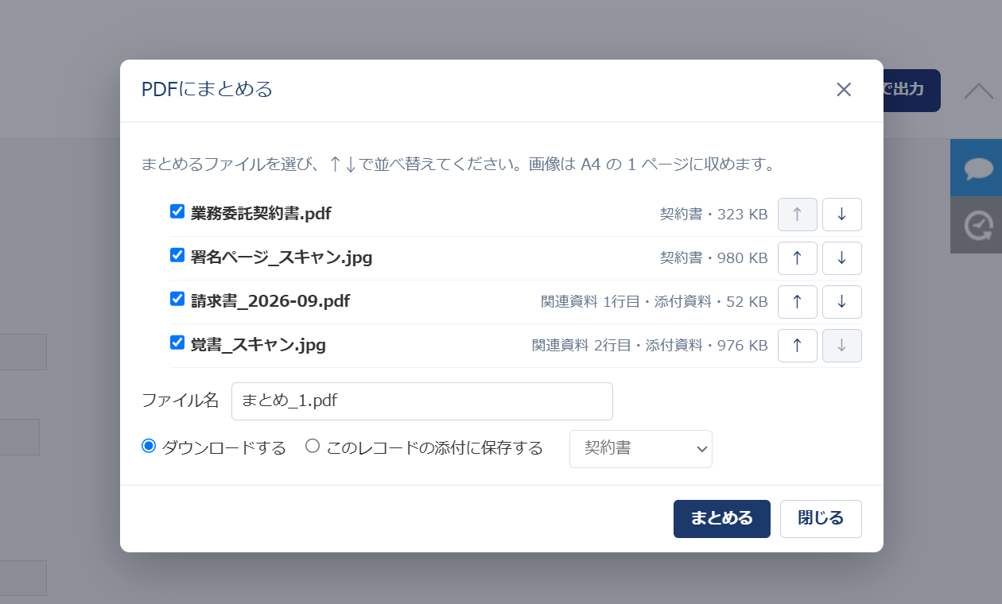Viewport: 1002px width, 604px height.
Task: Click the 契約書・323 KB info text
Action: [713, 215]
